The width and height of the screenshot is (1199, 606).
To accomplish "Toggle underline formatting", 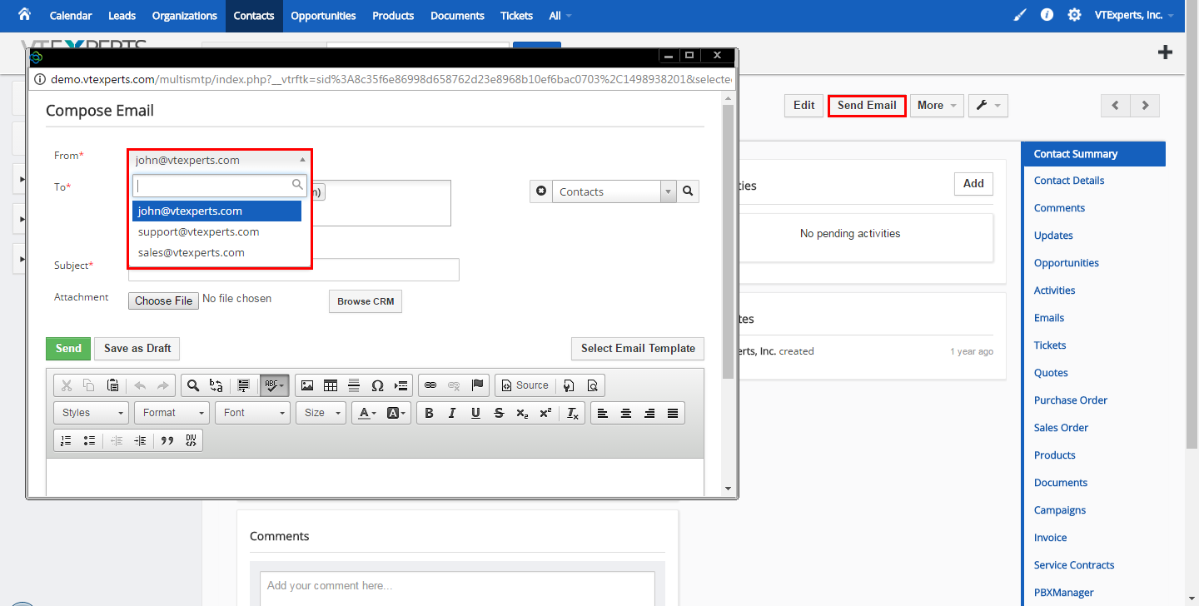I will pos(475,413).
